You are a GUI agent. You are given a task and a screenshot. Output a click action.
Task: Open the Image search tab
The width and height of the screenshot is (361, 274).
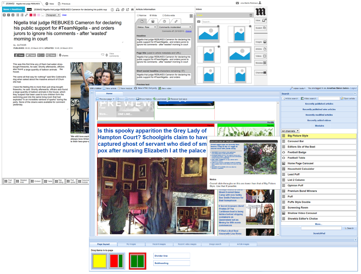point(215,244)
